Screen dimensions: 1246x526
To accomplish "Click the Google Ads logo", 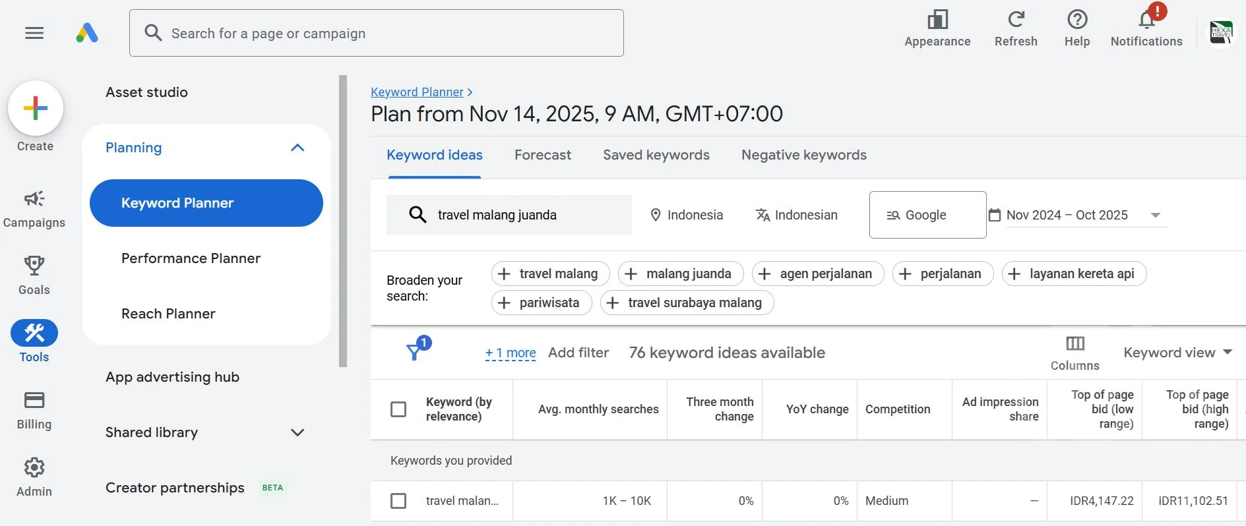I will pyautogui.click(x=87, y=33).
